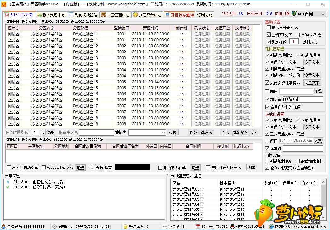Click the port monitor scrollbar up arrow

(323, 182)
